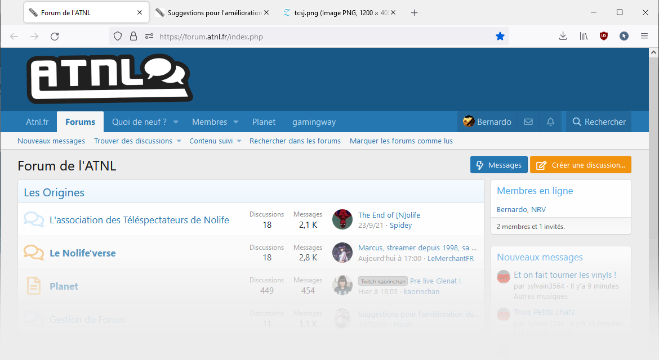Click the browser forward arrow

pos(34,37)
